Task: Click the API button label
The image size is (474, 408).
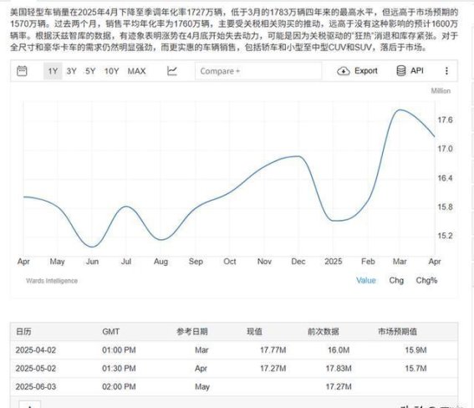Action: [x=417, y=70]
